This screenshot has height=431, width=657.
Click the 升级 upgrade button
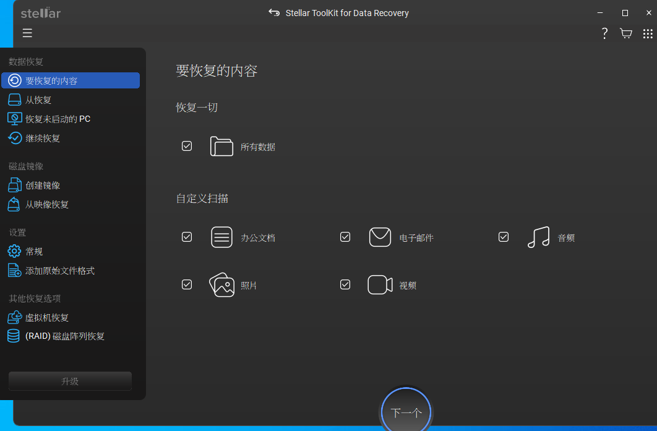tap(70, 381)
